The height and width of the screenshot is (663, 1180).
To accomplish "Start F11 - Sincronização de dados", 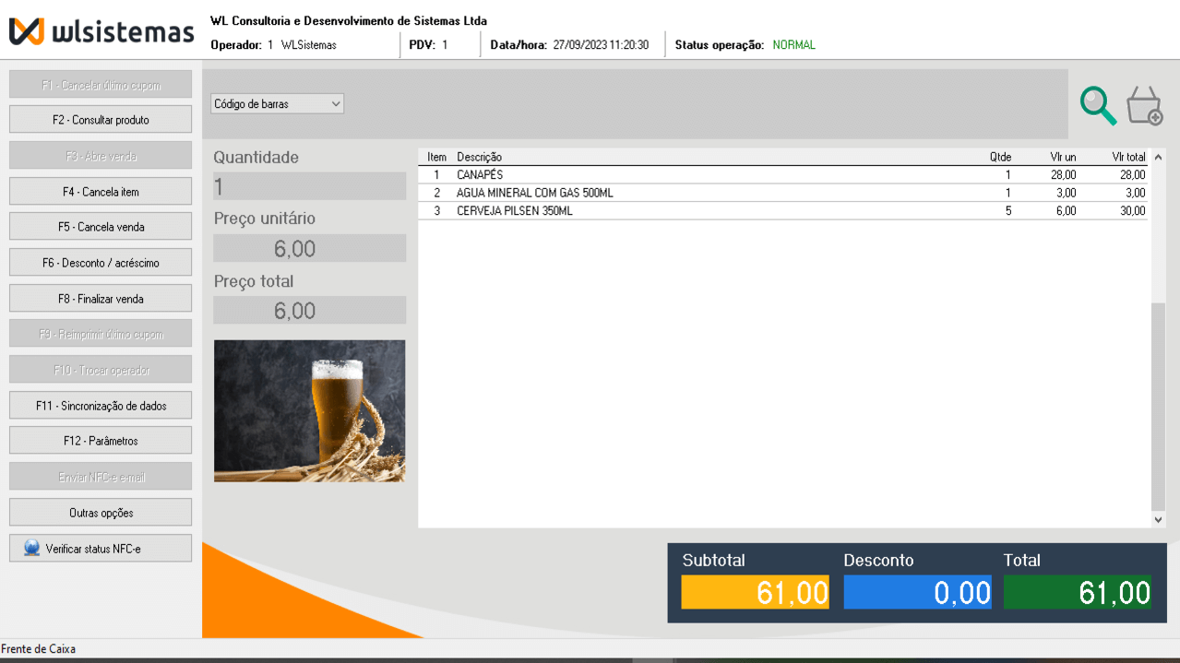I will 101,406.
